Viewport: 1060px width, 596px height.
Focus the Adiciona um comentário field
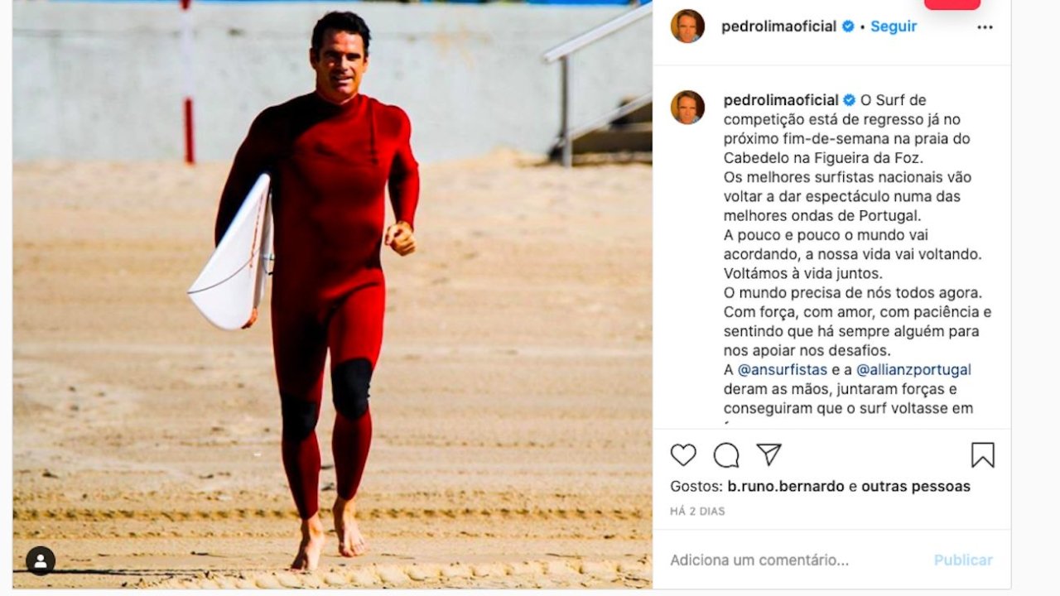[x=795, y=560]
